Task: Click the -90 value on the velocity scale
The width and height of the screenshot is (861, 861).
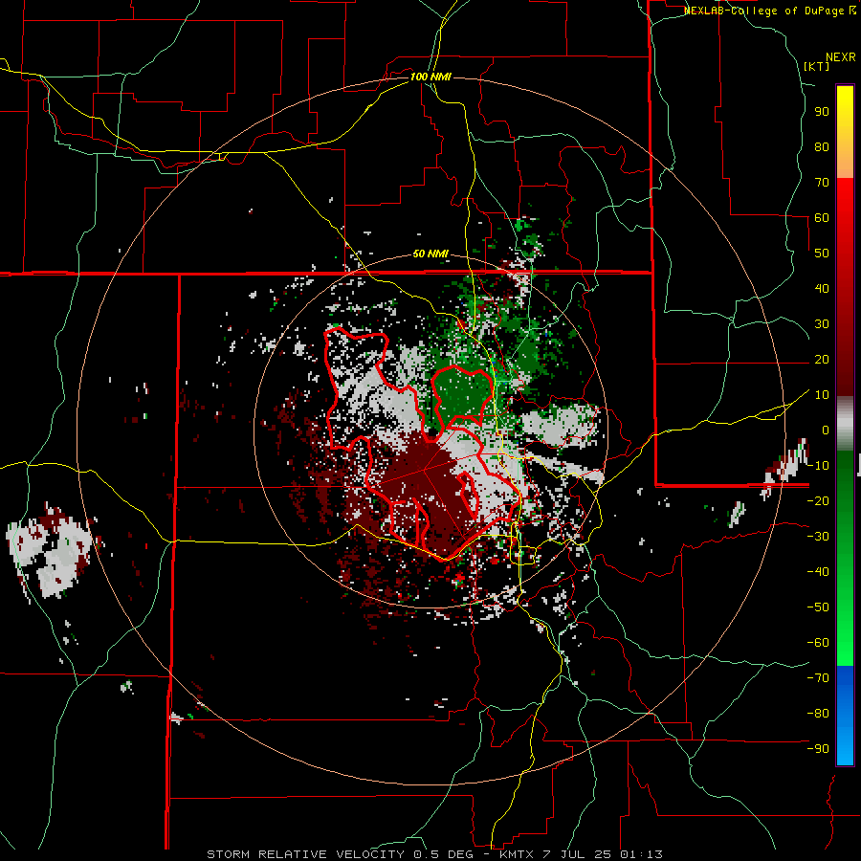Action: 818,749
